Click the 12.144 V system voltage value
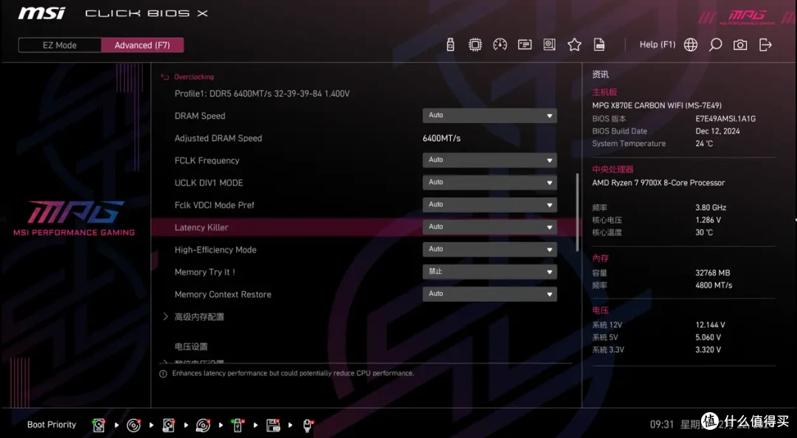The image size is (797, 438). click(x=710, y=325)
